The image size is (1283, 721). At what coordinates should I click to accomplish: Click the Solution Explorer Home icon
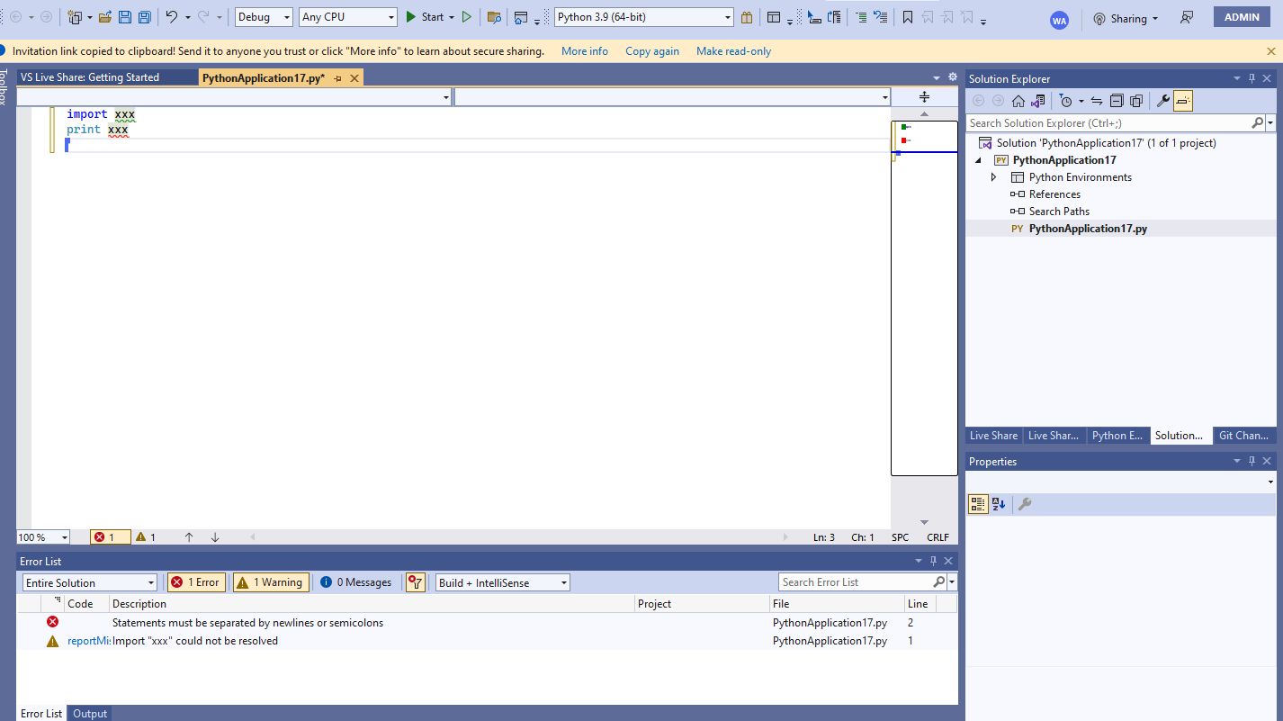tap(1018, 101)
